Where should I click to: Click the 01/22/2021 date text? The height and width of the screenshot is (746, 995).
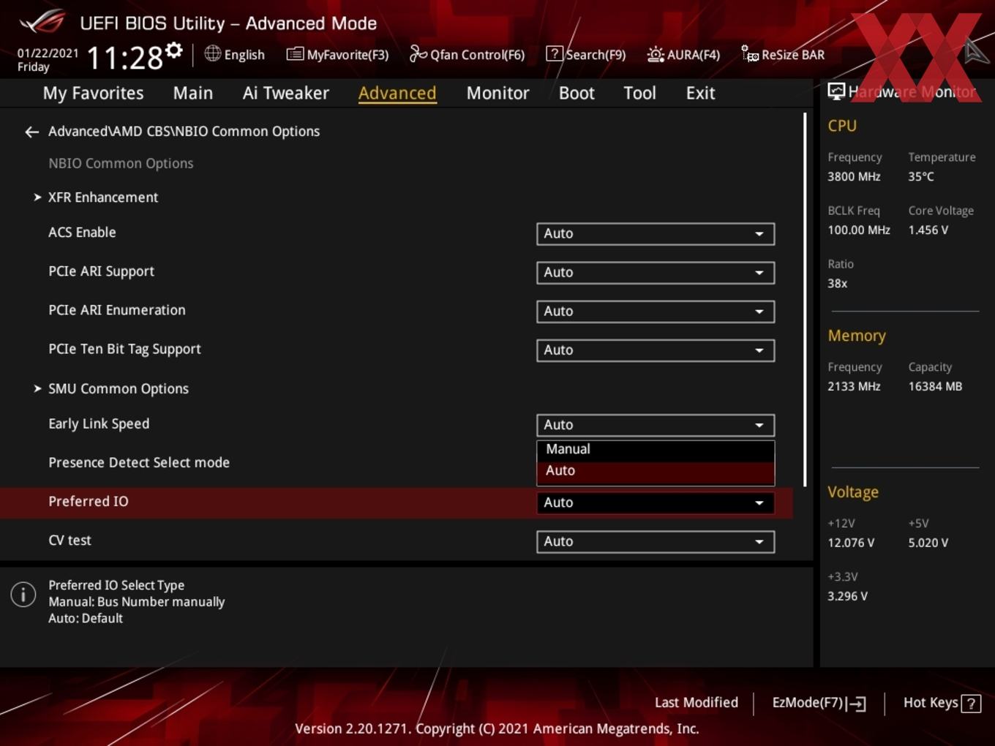pyautogui.click(x=48, y=53)
